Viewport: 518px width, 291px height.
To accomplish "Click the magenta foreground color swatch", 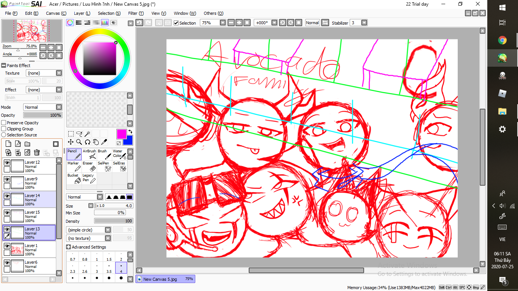I will [x=122, y=134].
